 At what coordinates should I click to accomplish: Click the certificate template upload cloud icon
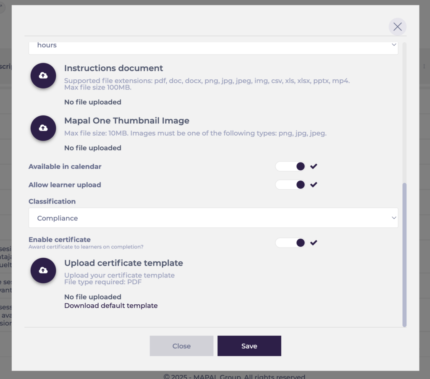(x=43, y=270)
